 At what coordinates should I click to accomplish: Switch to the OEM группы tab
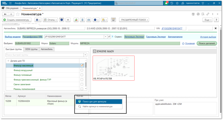(31, 49)
